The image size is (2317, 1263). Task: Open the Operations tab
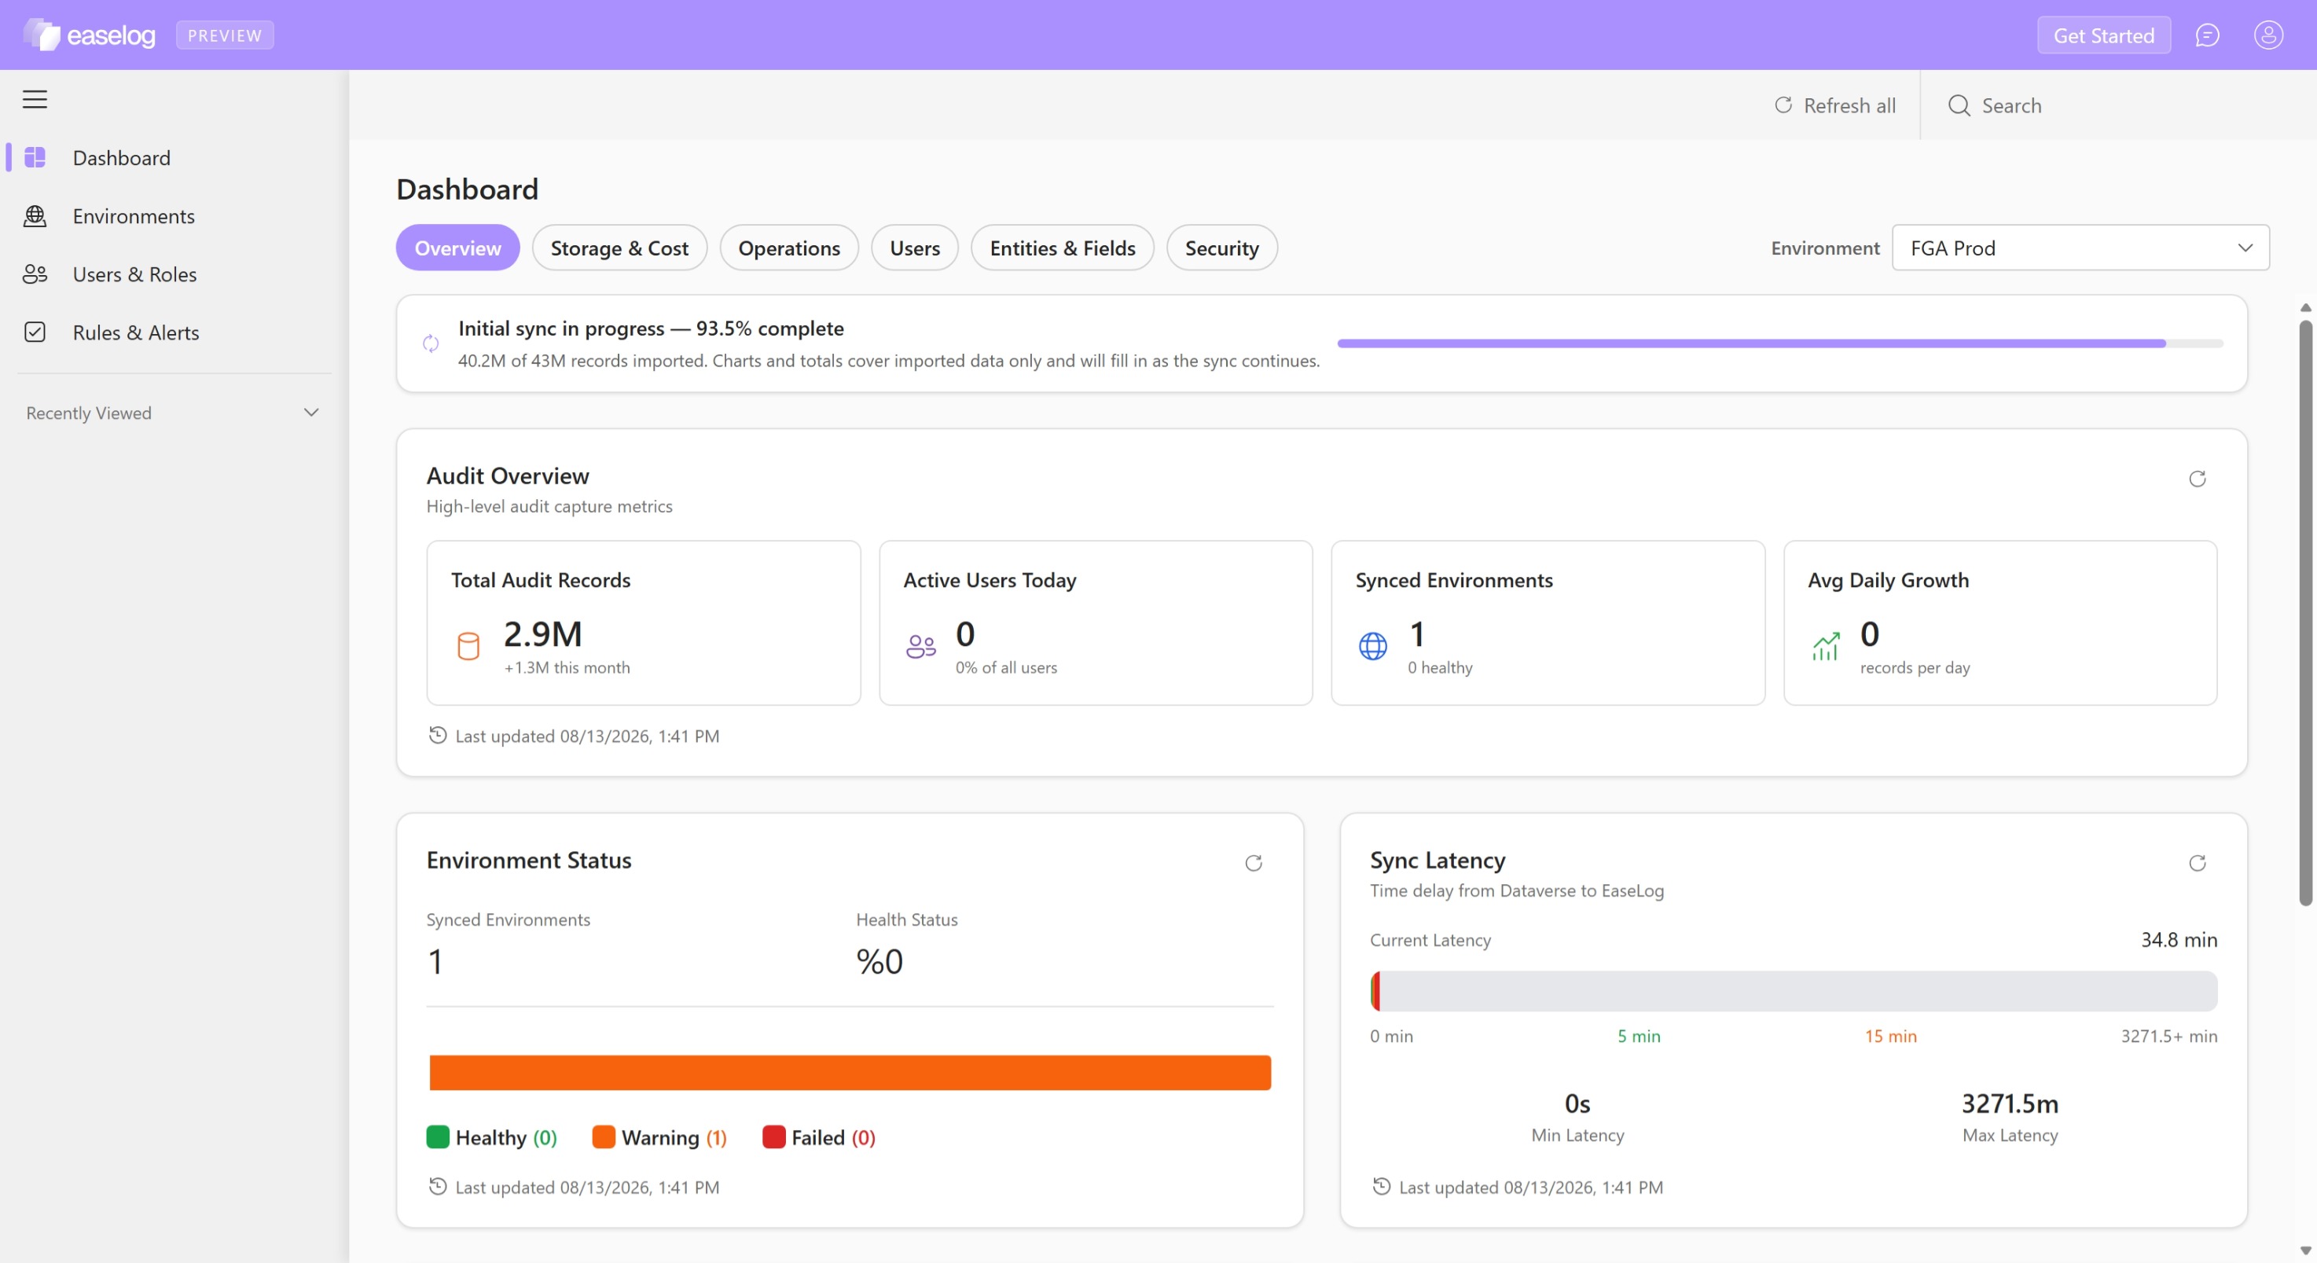[789, 248]
